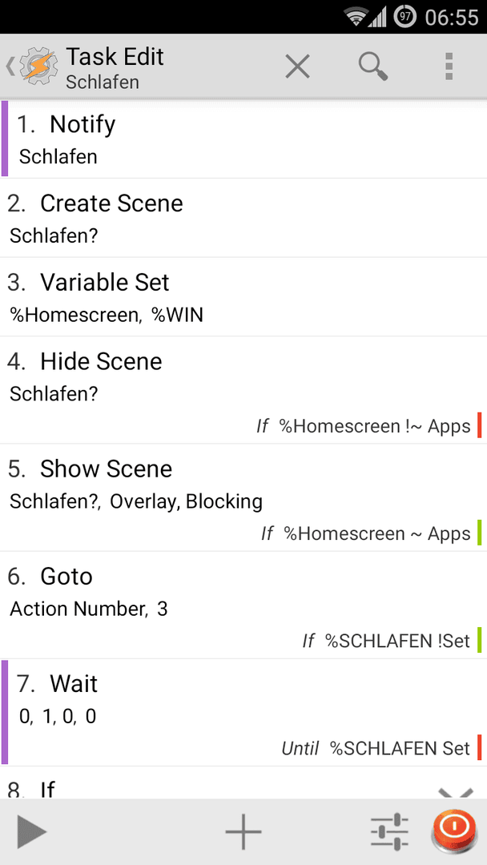Screen dimensions: 487x865
Task: Open task properties sliders icon
Action: point(389,832)
